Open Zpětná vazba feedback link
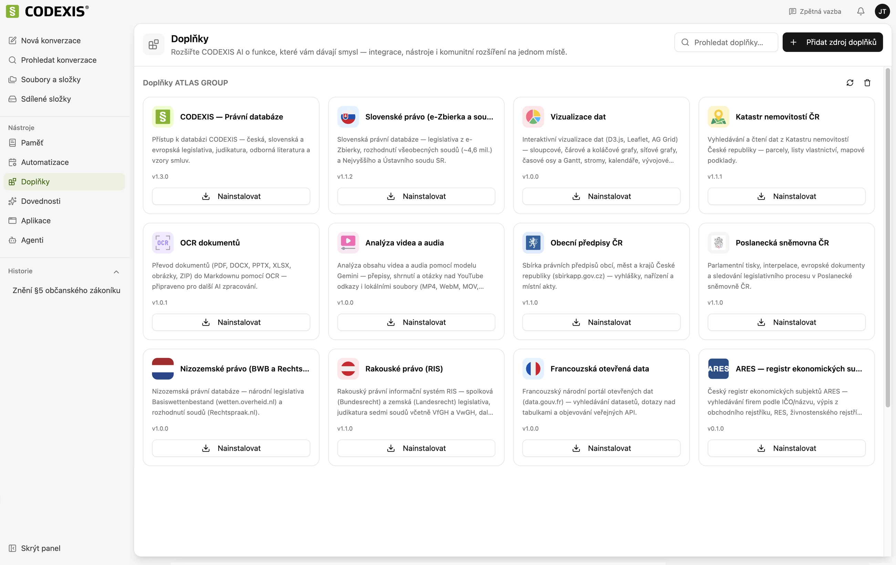The image size is (896, 565). (815, 11)
